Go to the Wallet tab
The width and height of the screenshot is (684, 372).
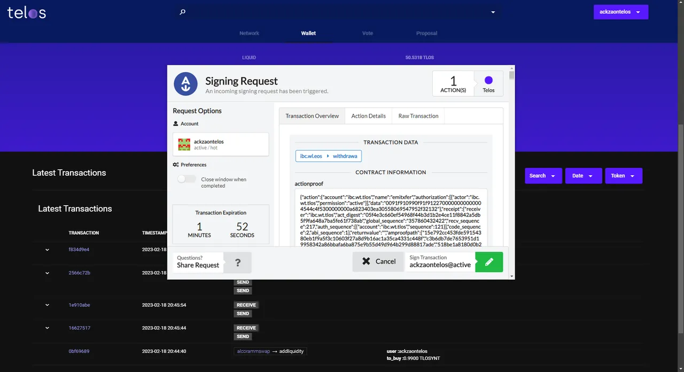pyautogui.click(x=308, y=33)
